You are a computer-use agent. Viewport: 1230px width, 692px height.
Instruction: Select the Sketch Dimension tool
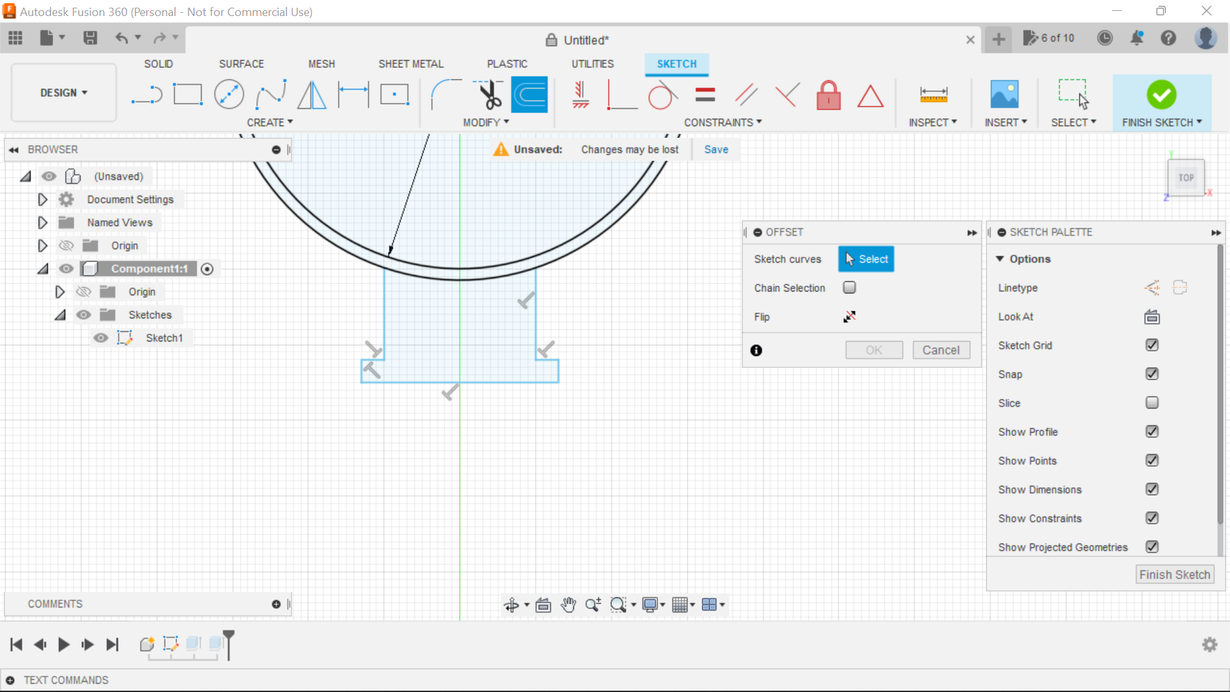353,94
